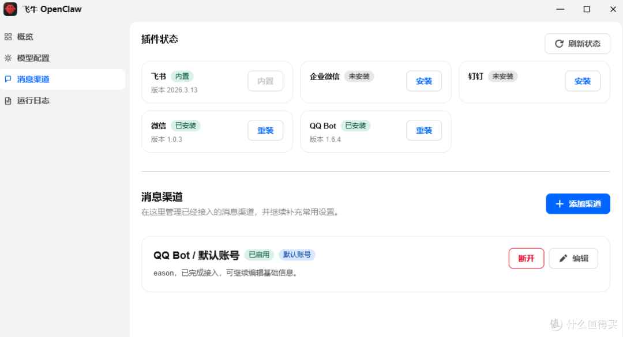Click the 飞牛 OpenClaw app logo icon
The image size is (623, 337).
pyautogui.click(x=10, y=9)
